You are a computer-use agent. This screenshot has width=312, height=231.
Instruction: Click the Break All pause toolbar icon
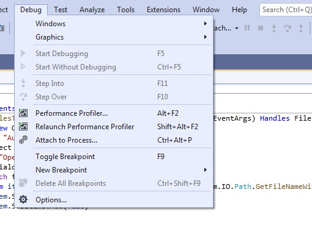[x=247, y=28]
